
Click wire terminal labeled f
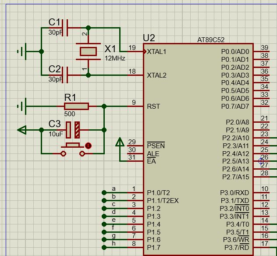pos(104,232)
